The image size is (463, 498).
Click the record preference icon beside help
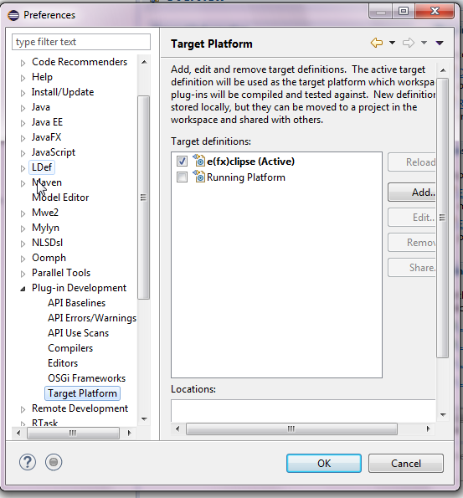[54, 462]
